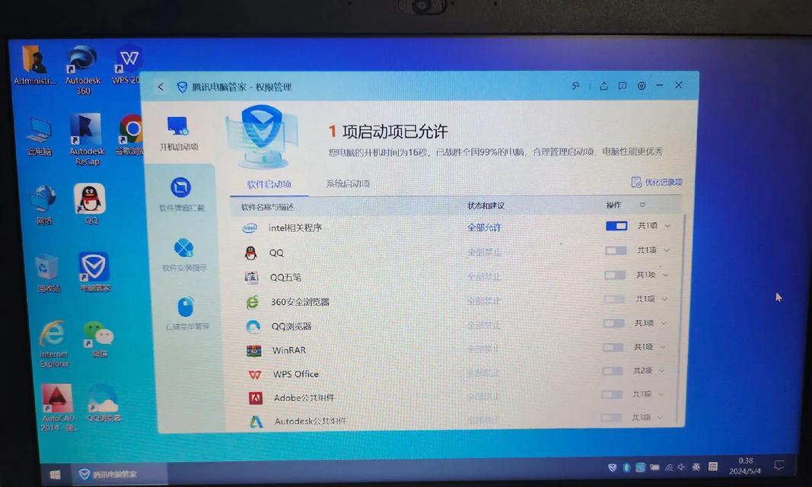The width and height of the screenshot is (812, 487).
Task: Toggle WinRAR startup on
Action: [x=613, y=347]
